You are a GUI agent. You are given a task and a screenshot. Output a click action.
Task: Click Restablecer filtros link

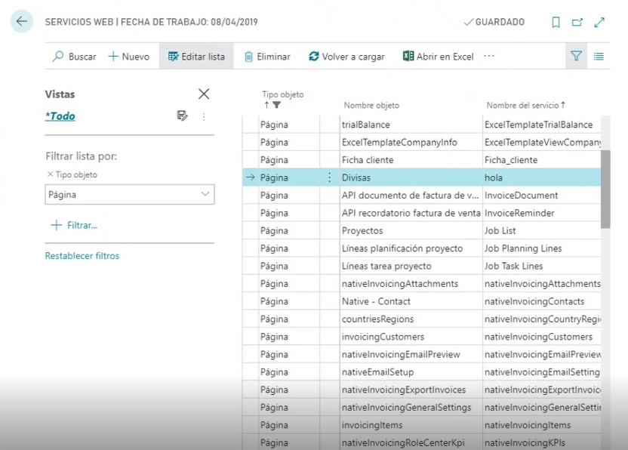pyautogui.click(x=82, y=256)
